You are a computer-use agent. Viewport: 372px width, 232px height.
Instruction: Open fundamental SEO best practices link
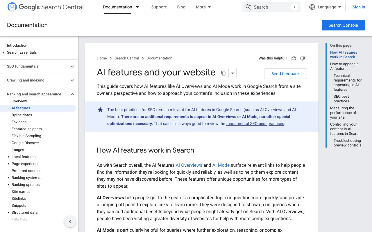[255, 124]
